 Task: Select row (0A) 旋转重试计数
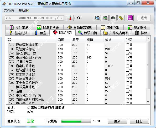pyautogui.click(x=77, y=70)
